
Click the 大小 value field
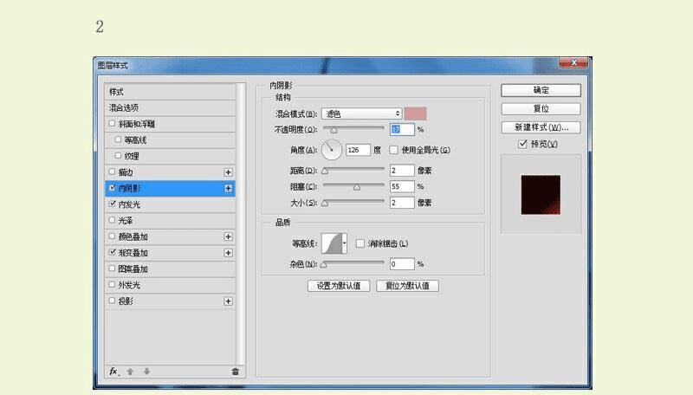tap(402, 203)
